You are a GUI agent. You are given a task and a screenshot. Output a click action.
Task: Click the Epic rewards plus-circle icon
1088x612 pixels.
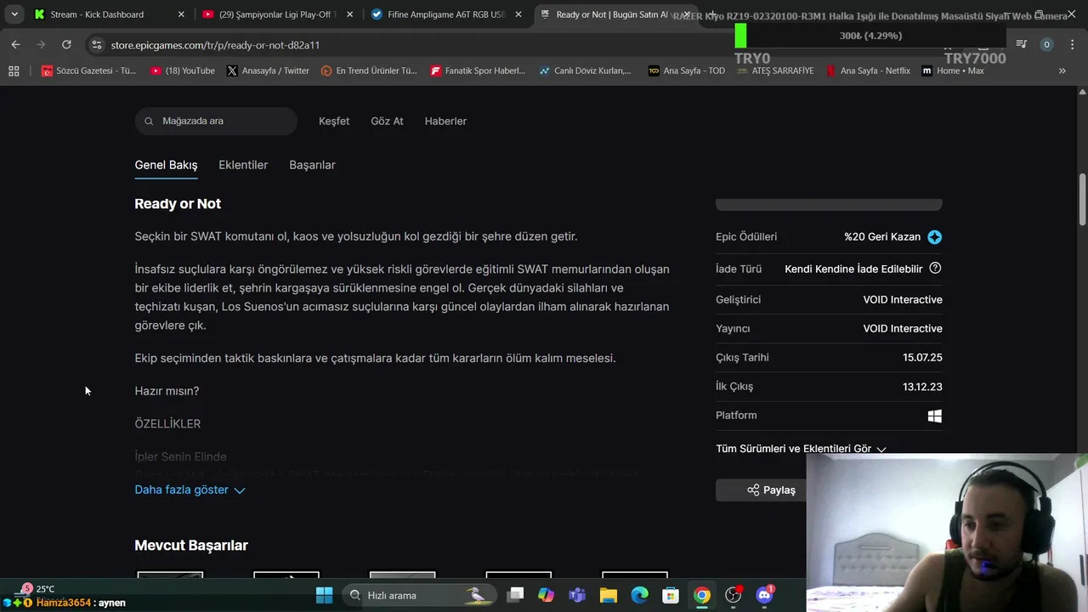tap(935, 237)
